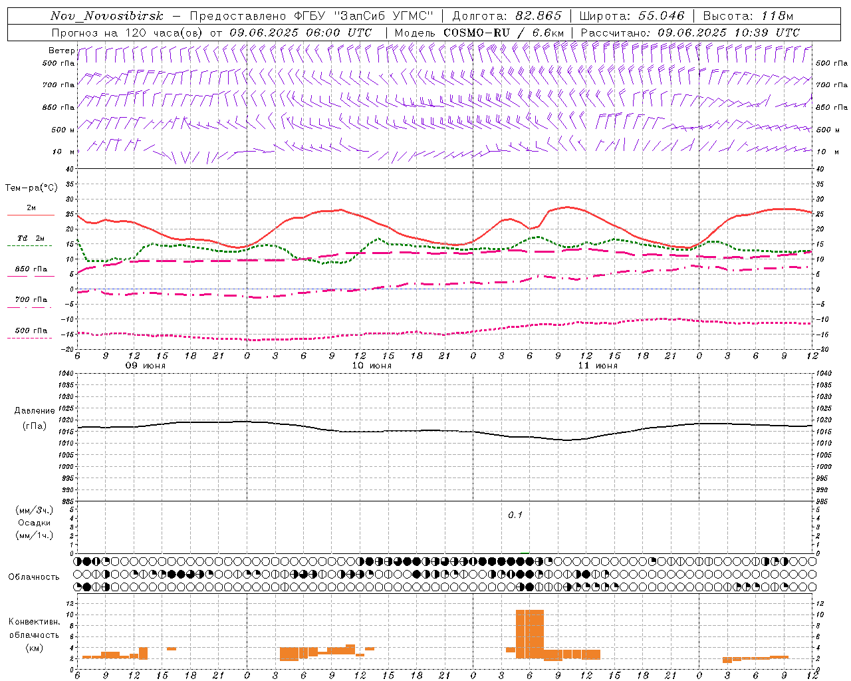Click the Давление pressure label
The image size is (851, 681).
pos(35,411)
